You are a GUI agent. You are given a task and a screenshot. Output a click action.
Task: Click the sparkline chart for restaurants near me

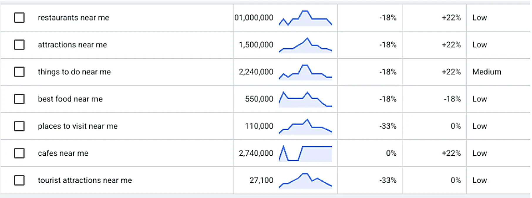pos(305,18)
